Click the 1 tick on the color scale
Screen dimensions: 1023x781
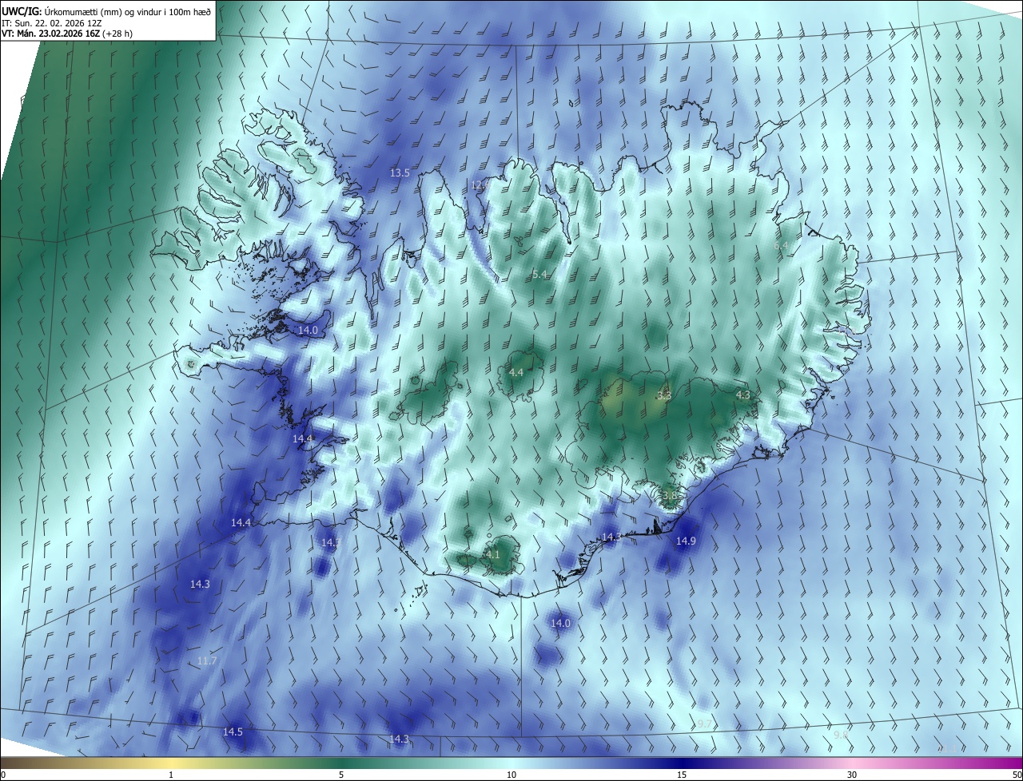pos(171,775)
